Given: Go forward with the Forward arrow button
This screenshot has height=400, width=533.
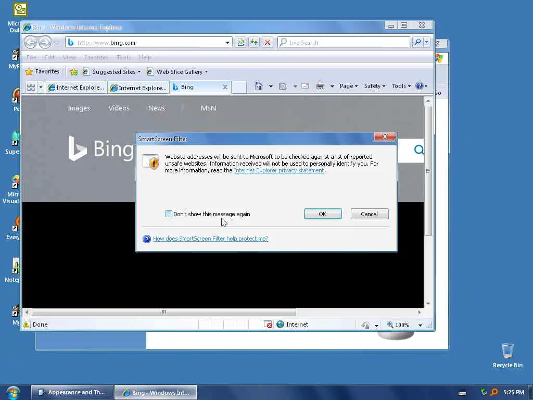Looking at the screenshot, I should [45, 43].
